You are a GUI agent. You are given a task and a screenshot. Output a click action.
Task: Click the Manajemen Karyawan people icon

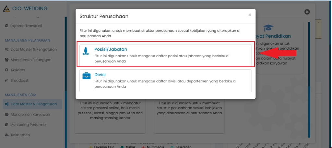[6, 115]
